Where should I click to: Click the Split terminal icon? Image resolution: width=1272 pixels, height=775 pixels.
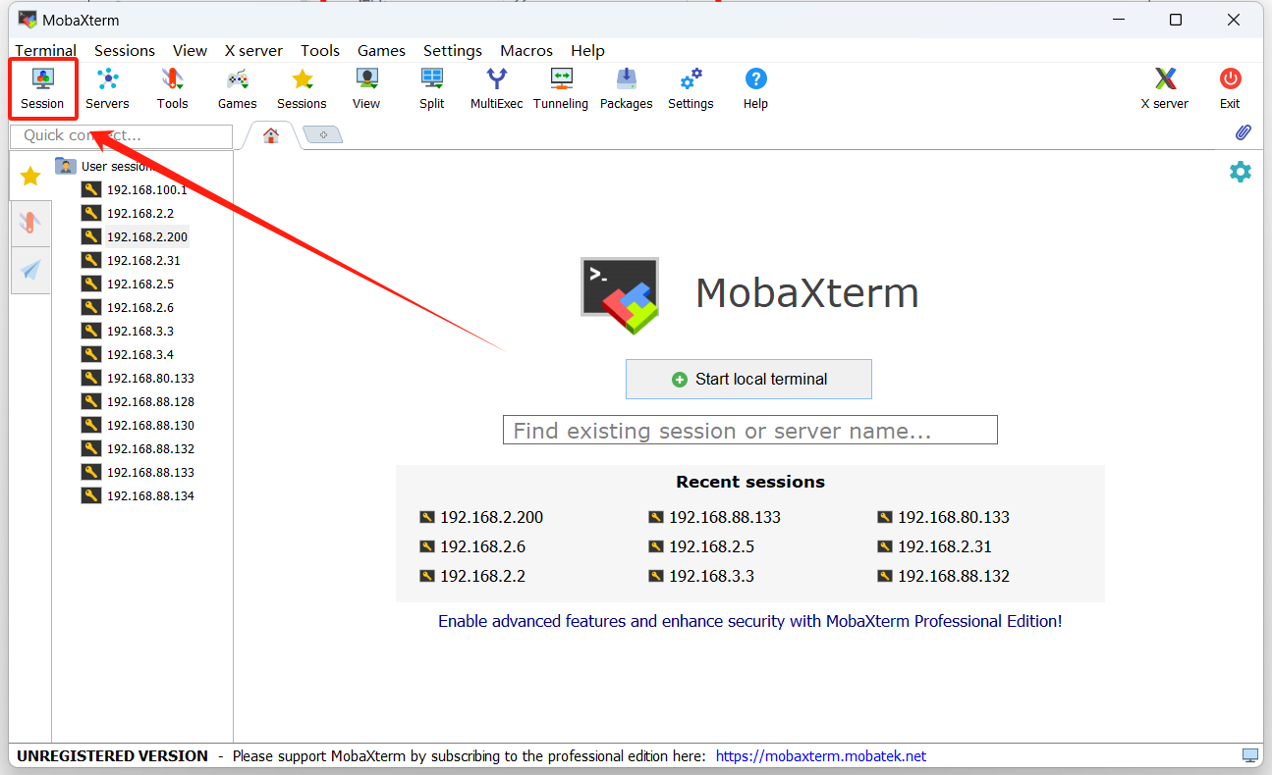pyautogui.click(x=431, y=88)
